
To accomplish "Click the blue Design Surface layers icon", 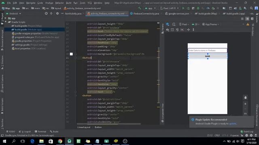I will pos(168,24).
